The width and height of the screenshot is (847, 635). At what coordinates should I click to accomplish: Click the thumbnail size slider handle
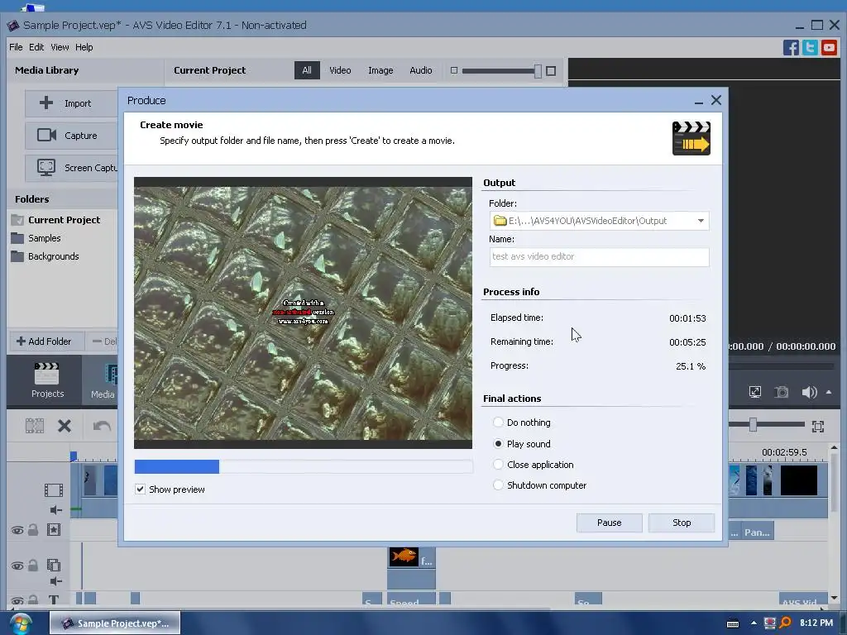pos(538,71)
